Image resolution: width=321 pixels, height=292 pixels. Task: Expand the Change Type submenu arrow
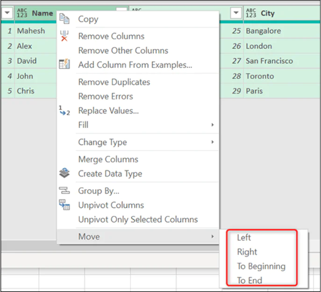(213, 142)
